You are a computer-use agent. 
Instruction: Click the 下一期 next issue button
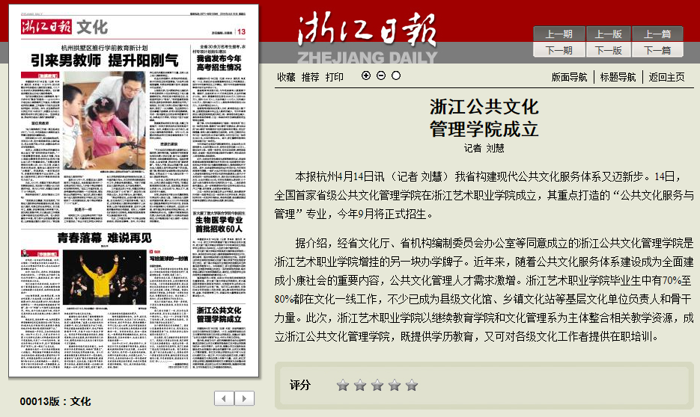point(559,50)
